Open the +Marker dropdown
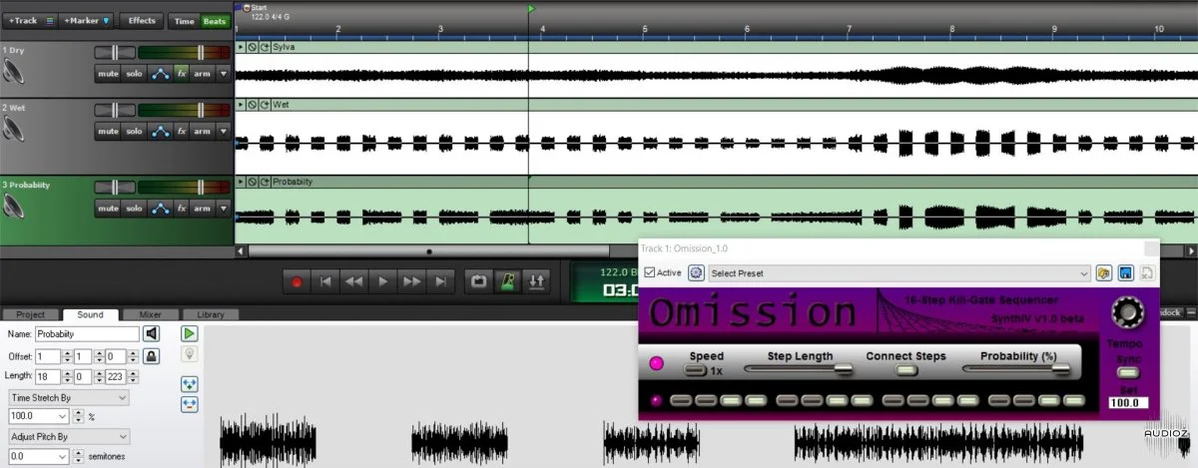 tap(87, 20)
